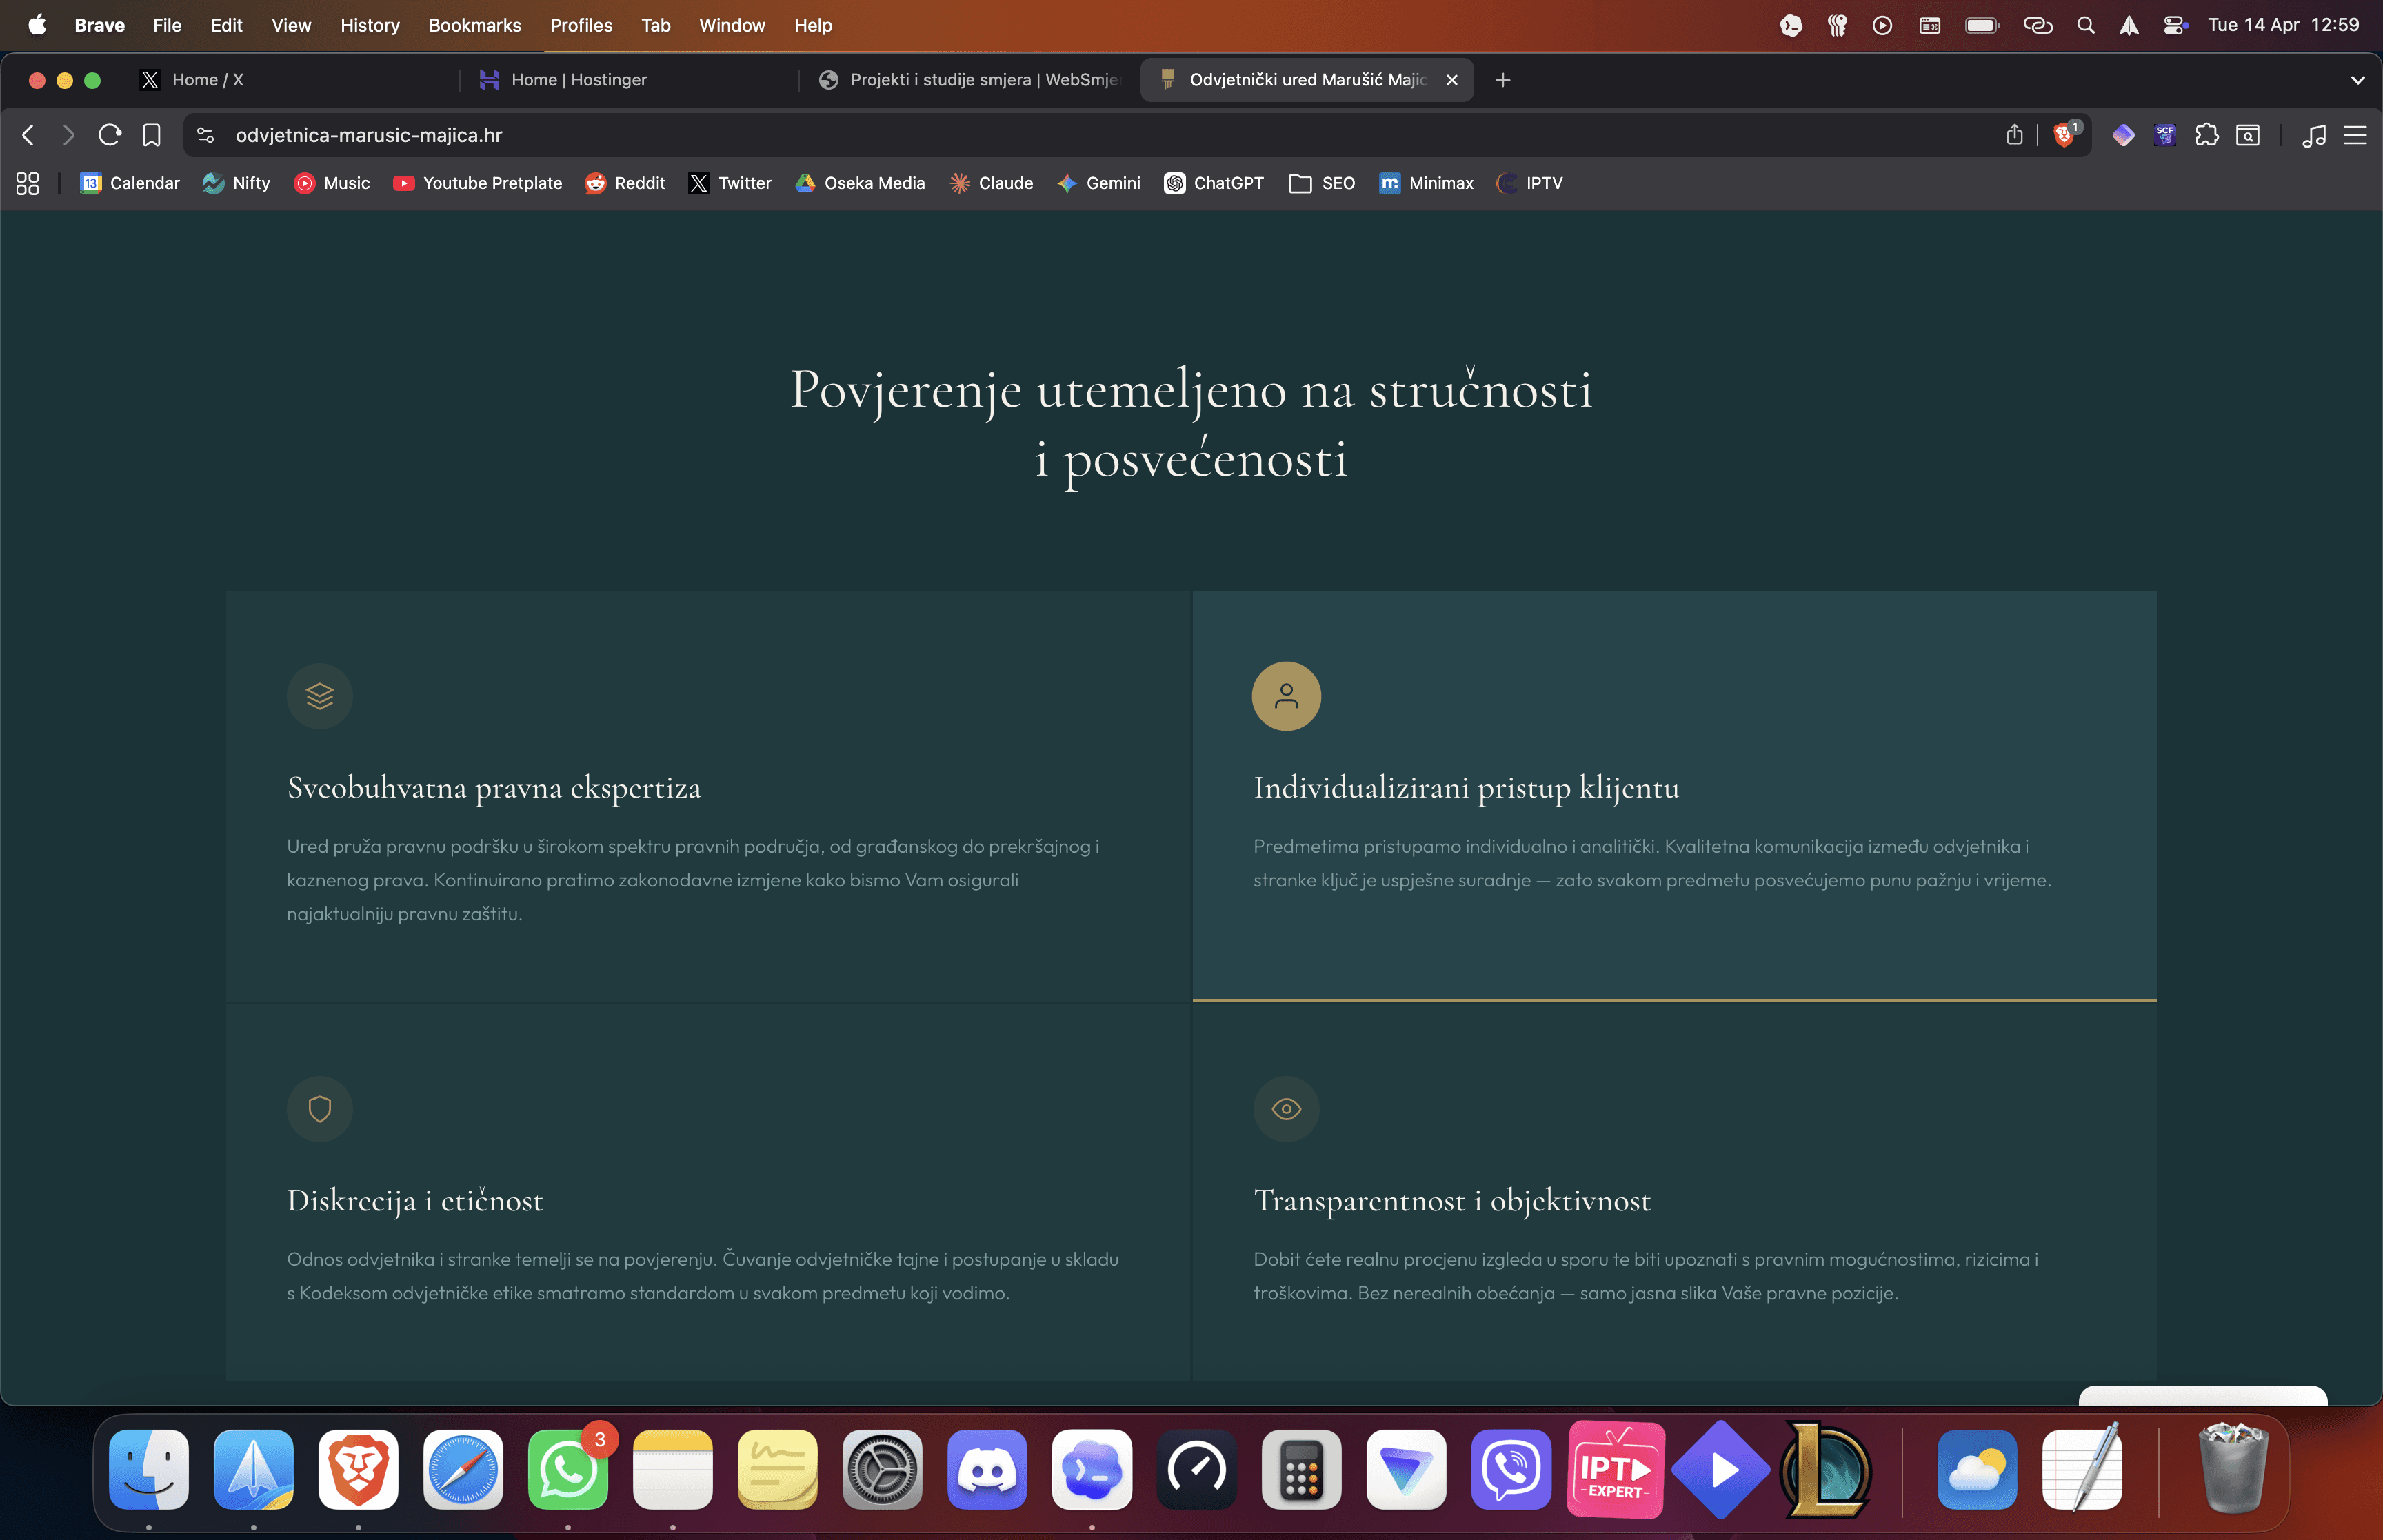This screenshot has height=1540, width=2383.
Task: Expand the tab search chevron
Action: pos(2358,80)
